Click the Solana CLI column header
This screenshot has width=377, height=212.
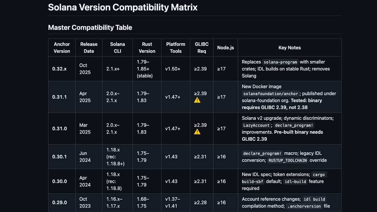117,48
